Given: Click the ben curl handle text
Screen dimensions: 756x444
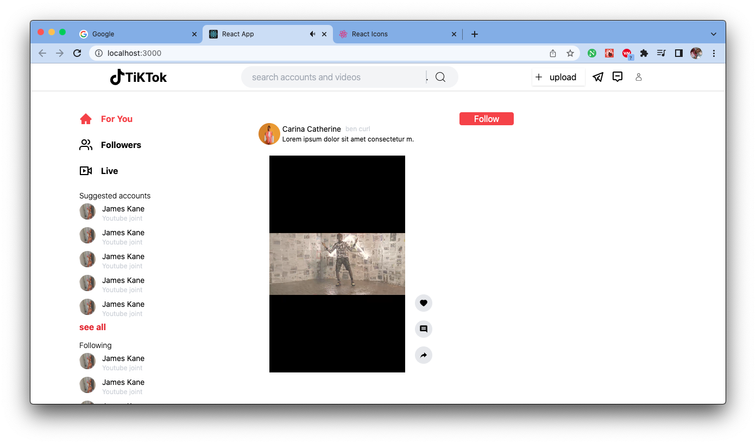Looking at the screenshot, I should (358, 129).
